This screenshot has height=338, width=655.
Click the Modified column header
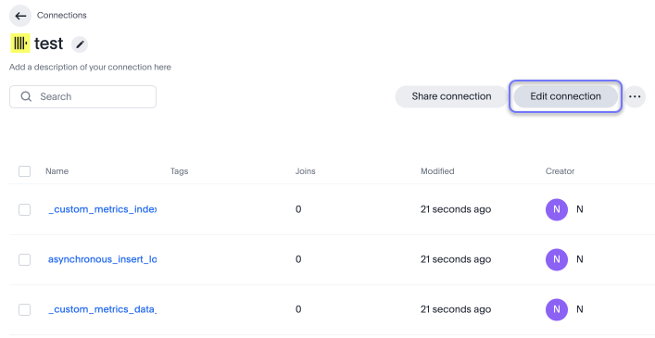click(437, 171)
